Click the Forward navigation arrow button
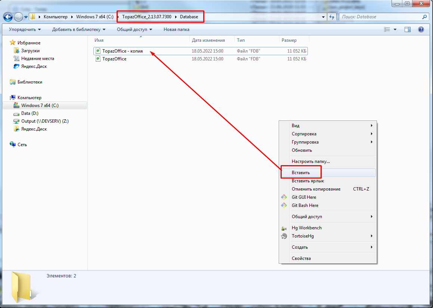The image size is (433, 308). pos(18,17)
